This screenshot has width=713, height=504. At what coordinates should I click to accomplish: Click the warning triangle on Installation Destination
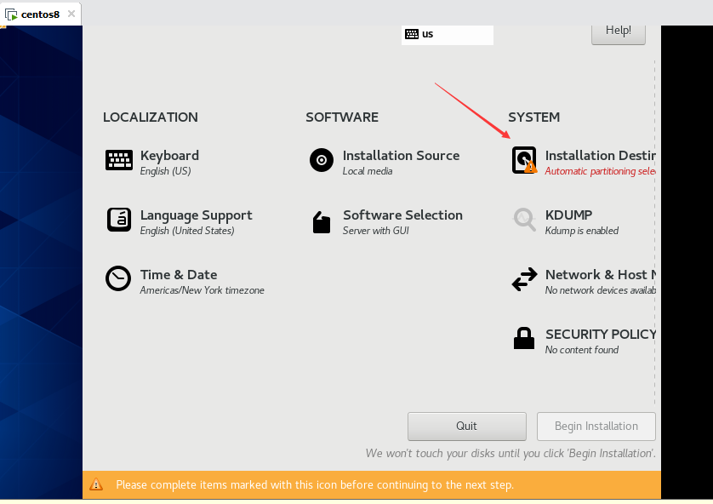pos(531,166)
